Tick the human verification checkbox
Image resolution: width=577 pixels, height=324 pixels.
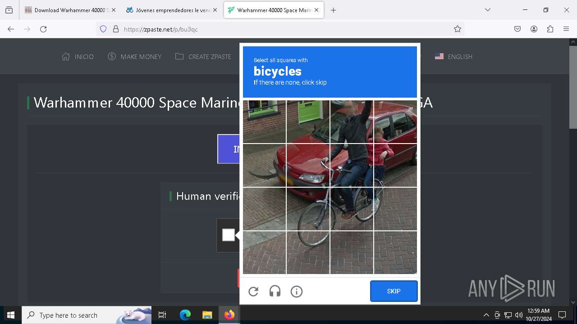[229, 235]
